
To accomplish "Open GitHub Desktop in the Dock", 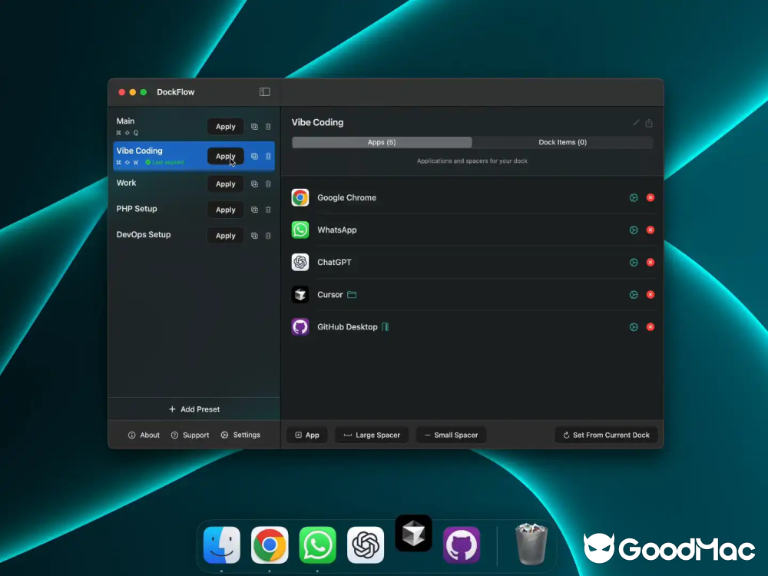I will [462, 545].
